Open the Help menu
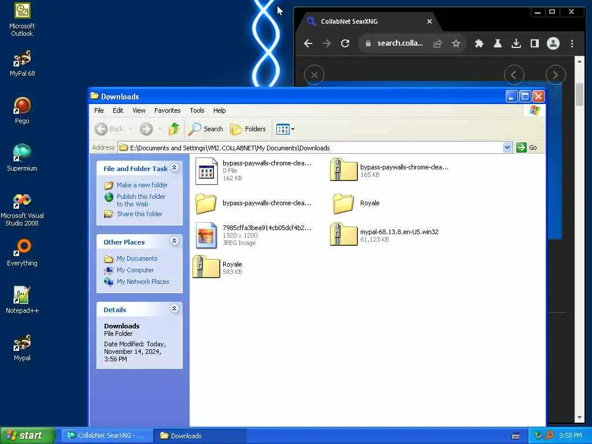This screenshot has width=592, height=444. [x=219, y=110]
